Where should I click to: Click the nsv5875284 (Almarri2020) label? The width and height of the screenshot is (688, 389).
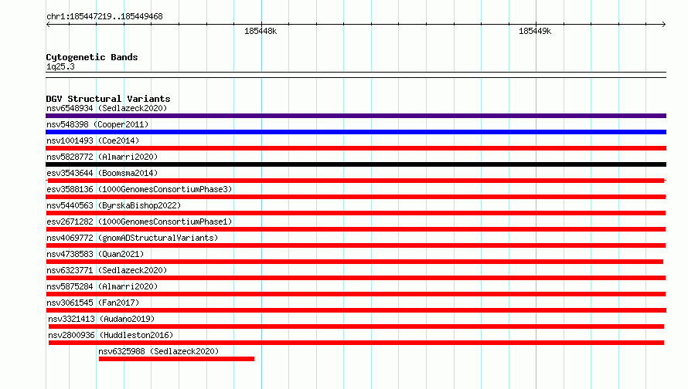pyautogui.click(x=102, y=286)
